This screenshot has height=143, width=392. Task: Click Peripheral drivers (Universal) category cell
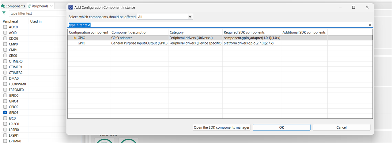[195, 38]
